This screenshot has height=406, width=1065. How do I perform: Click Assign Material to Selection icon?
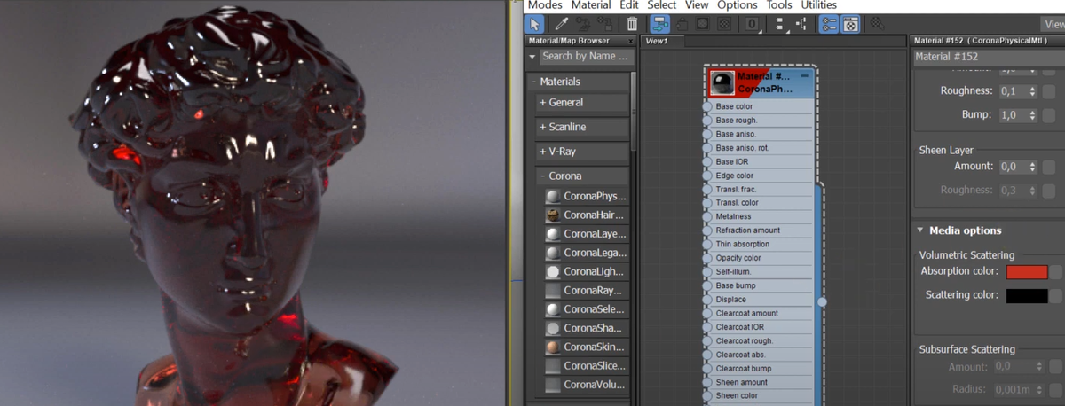click(604, 24)
